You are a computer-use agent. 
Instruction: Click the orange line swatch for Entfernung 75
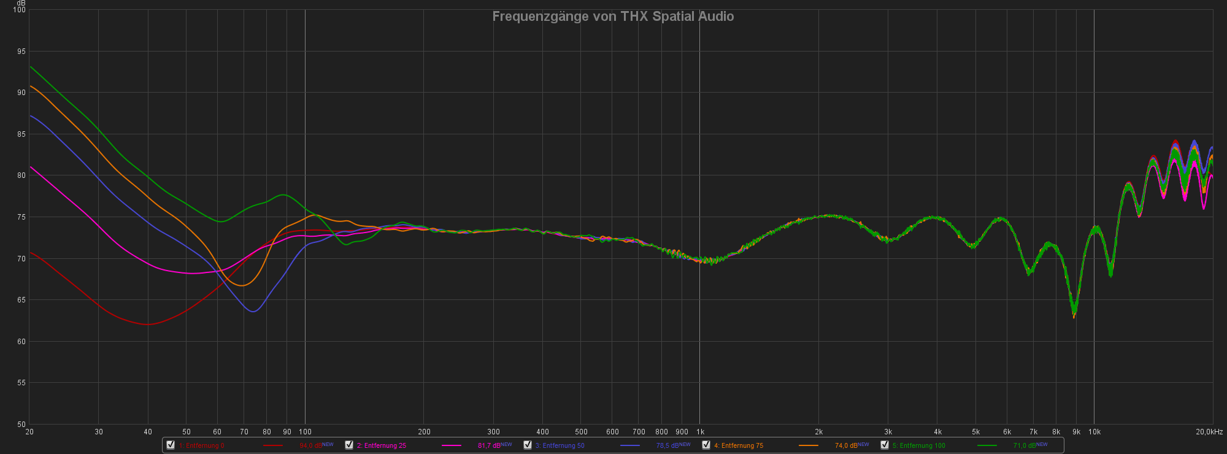pyautogui.click(x=809, y=445)
